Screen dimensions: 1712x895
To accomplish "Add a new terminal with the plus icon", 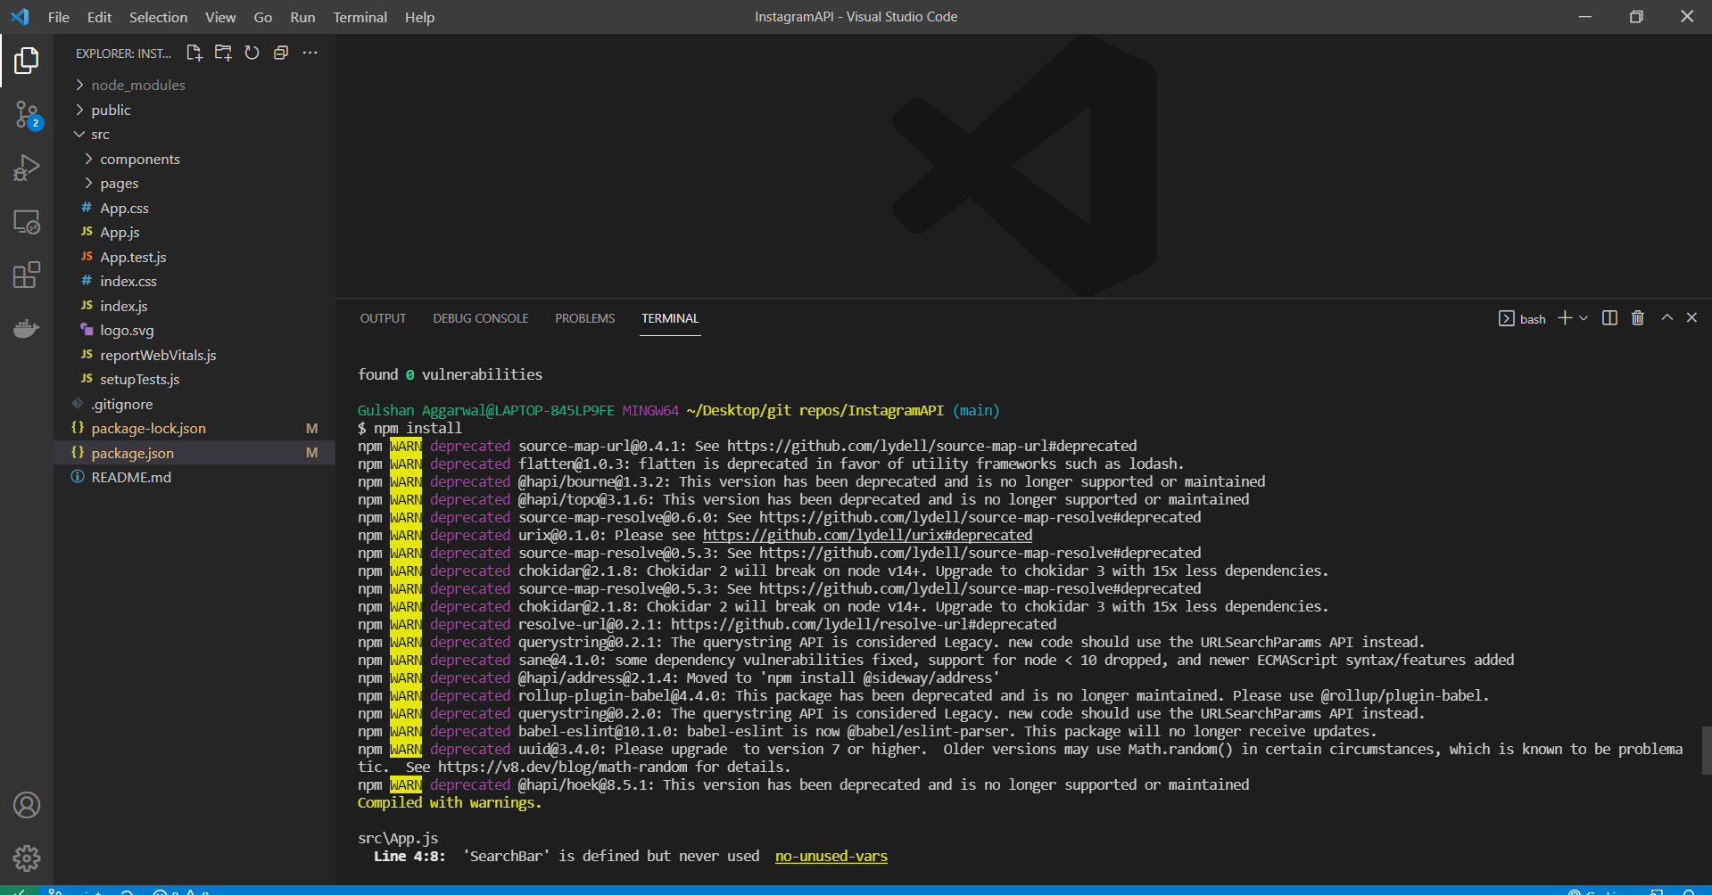I will 1564,318.
